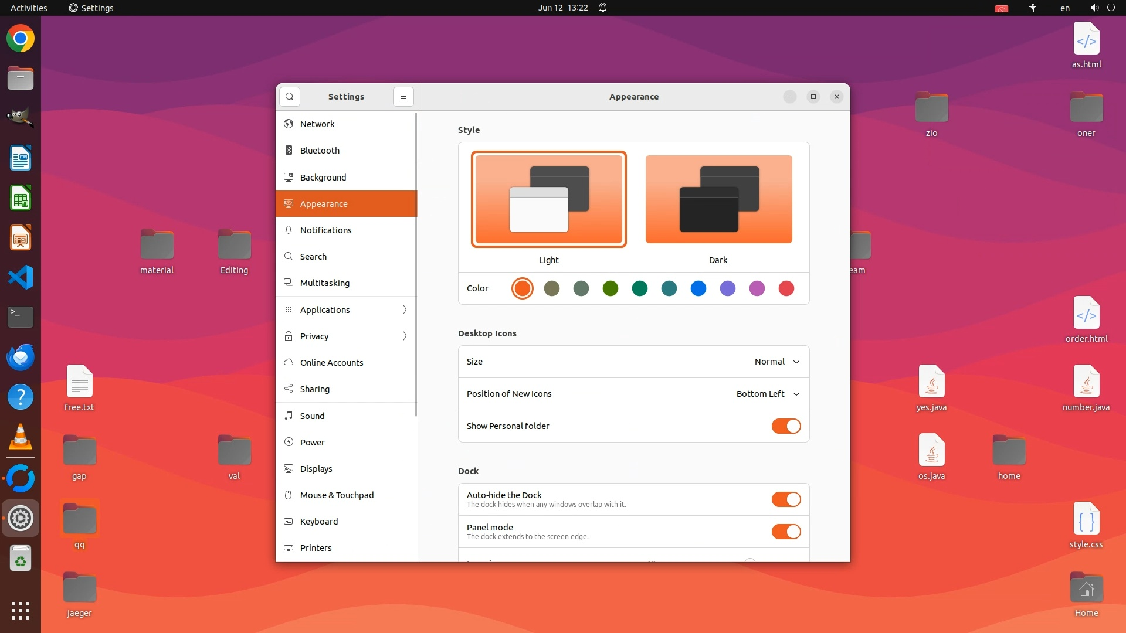Viewport: 1126px width, 633px height.
Task: Select the Dark style thumbnail
Action: click(x=718, y=199)
